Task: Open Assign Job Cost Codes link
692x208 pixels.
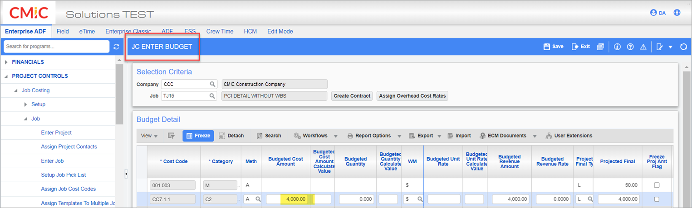Action: [69, 189]
